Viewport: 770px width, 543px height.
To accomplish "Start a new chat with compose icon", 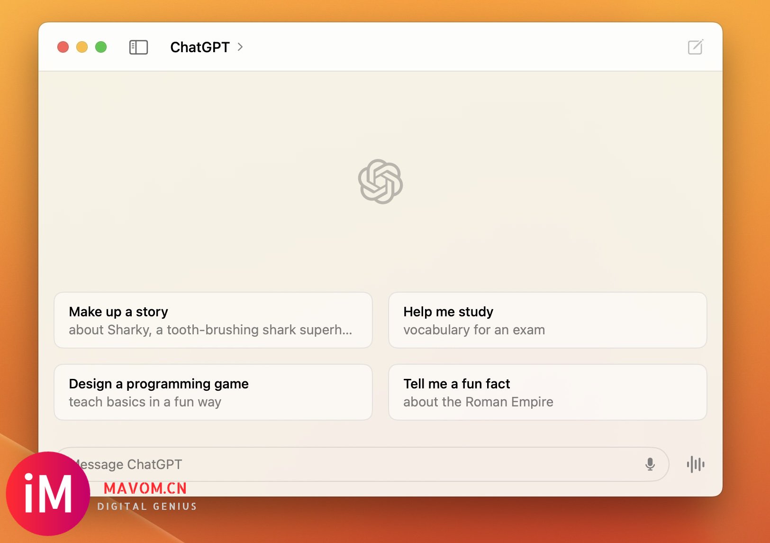I will coord(696,47).
